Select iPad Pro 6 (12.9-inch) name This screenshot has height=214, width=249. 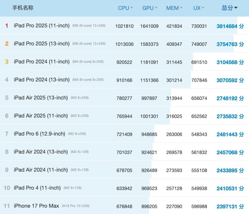coord(39,134)
